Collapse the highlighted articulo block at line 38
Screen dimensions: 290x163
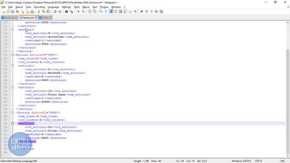(x=13, y=123)
